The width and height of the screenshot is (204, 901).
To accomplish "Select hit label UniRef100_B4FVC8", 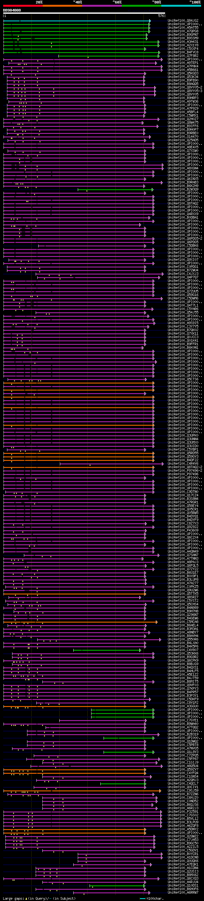I will [x=183, y=52].
